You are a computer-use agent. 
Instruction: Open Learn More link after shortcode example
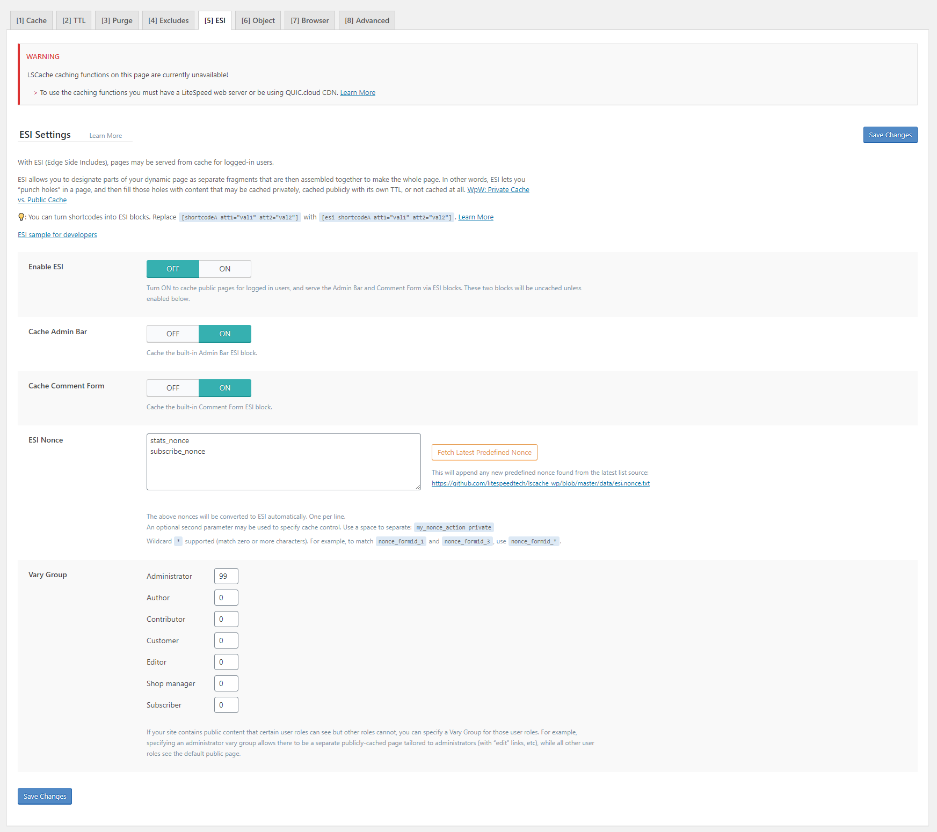pos(476,217)
